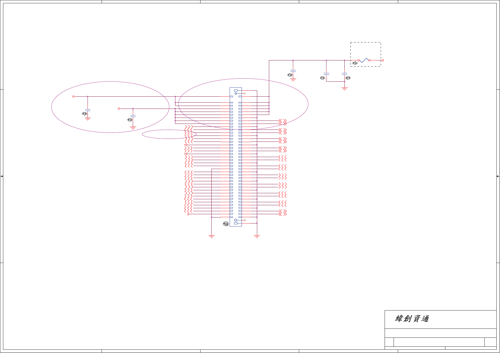Image resolution: width=500 pixels, height=353 pixels.
Task: Select the 緯創資通 logo text in title block
Action: [412, 319]
